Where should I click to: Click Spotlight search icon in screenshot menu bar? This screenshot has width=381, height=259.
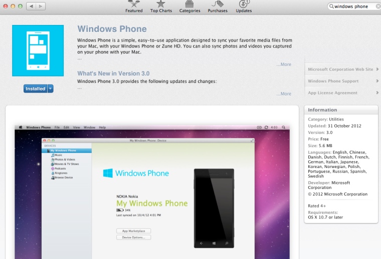pos(284,127)
